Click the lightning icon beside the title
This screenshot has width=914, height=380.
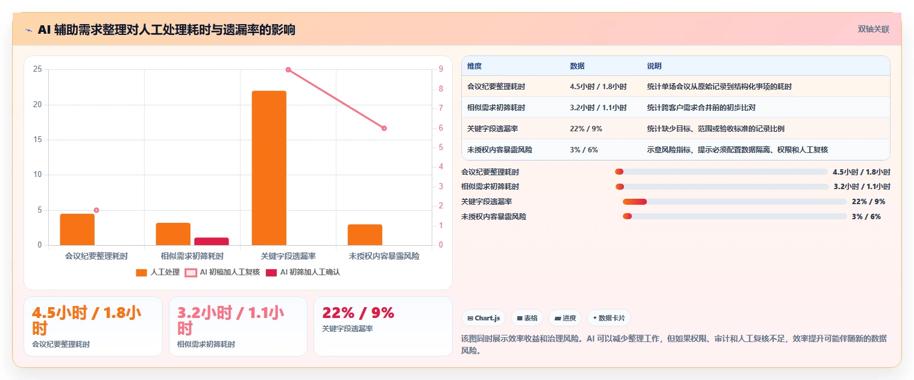pos(29,30)
